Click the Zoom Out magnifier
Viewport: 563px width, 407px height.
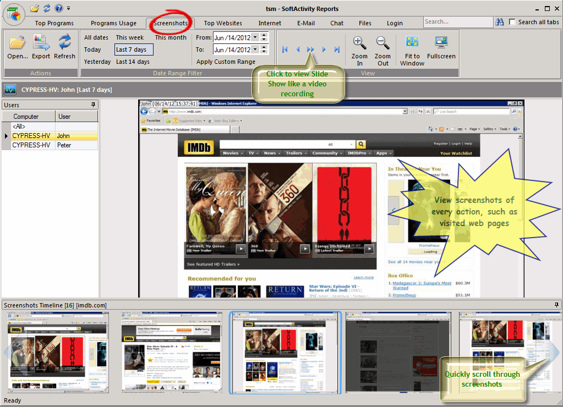pos(382,51)
